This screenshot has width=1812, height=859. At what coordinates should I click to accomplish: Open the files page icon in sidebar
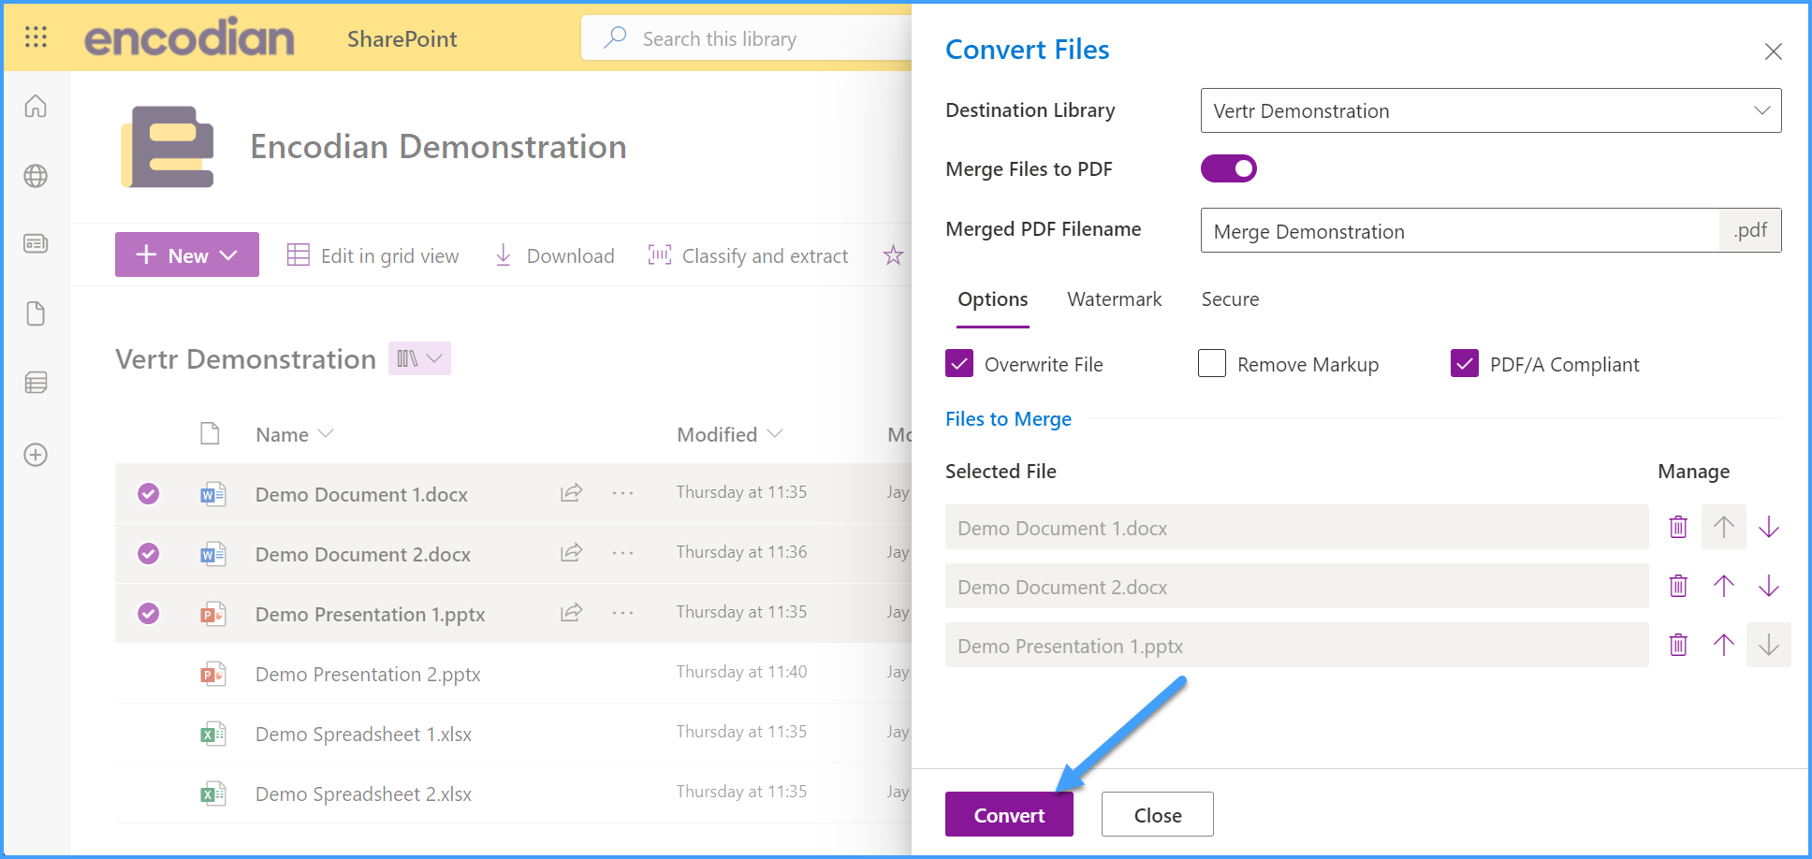[36, 313]
